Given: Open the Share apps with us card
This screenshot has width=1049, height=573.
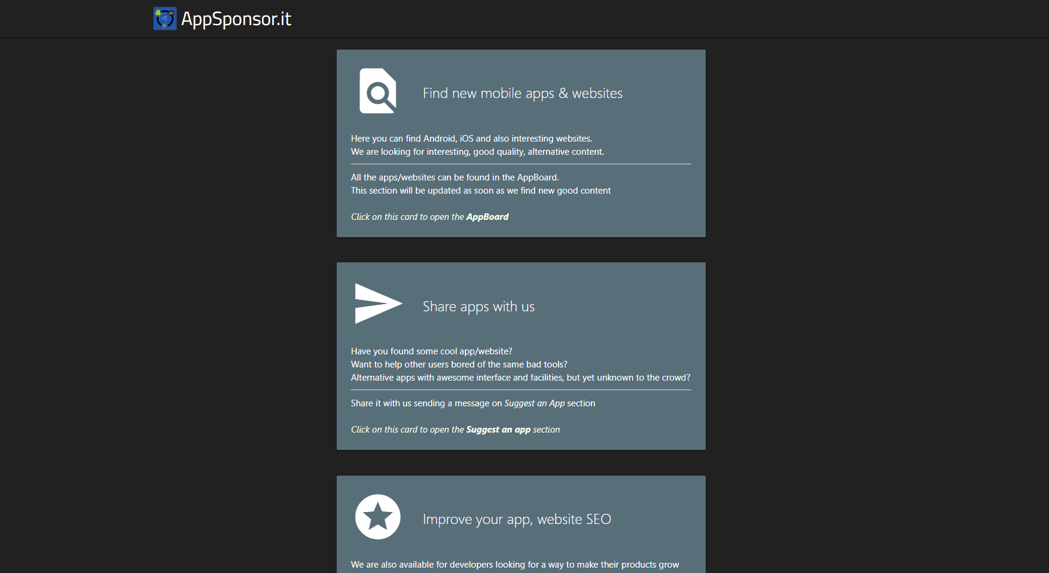Looking at the screenshot, I should point(521,356).
